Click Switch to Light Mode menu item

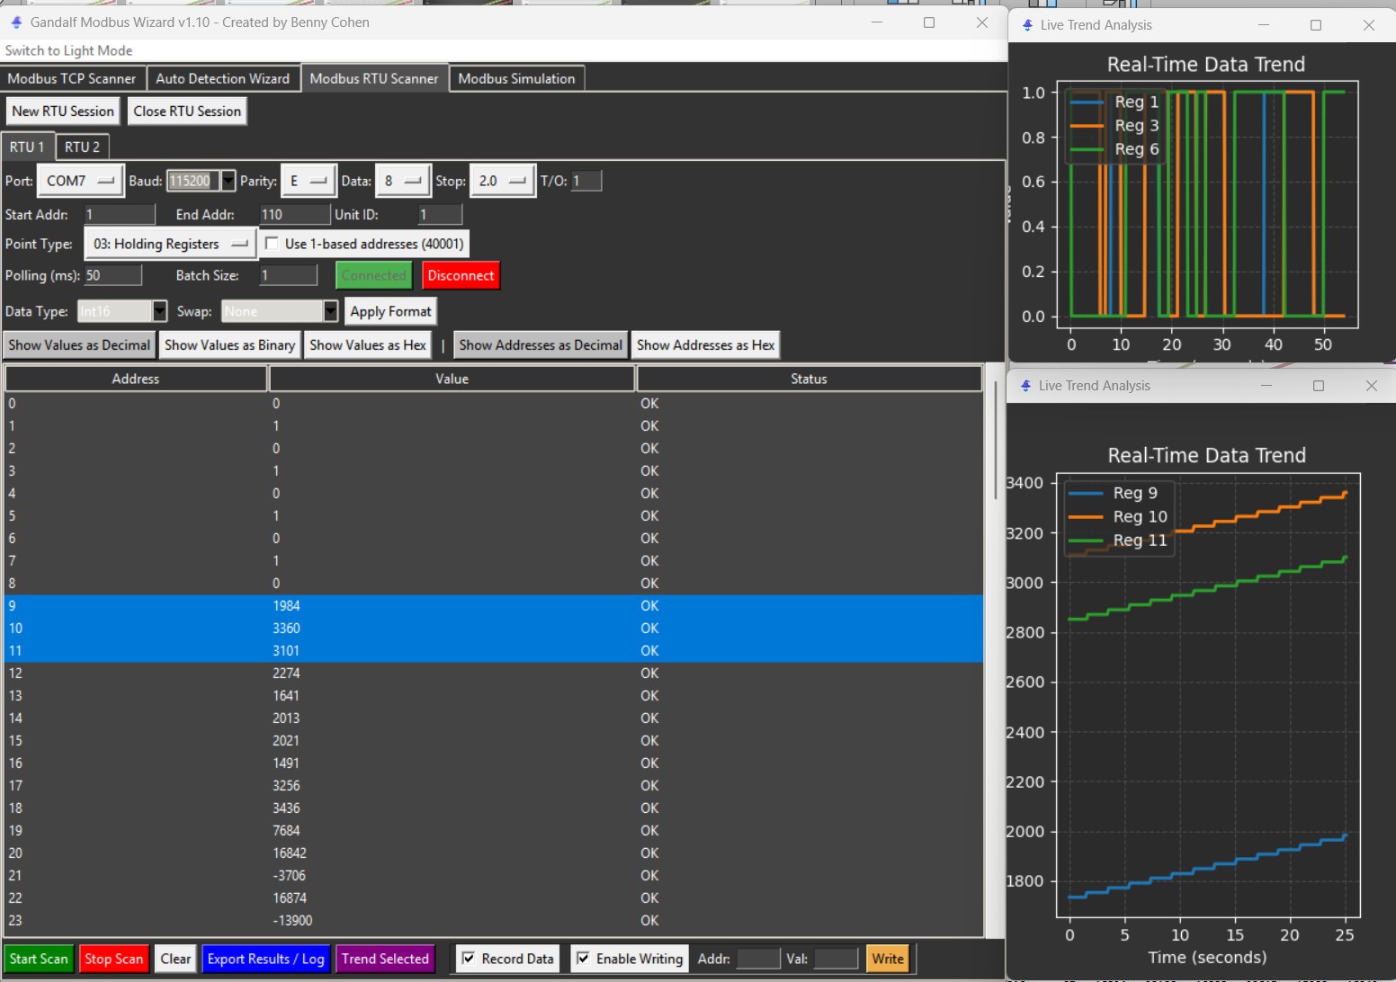(69, 50)
